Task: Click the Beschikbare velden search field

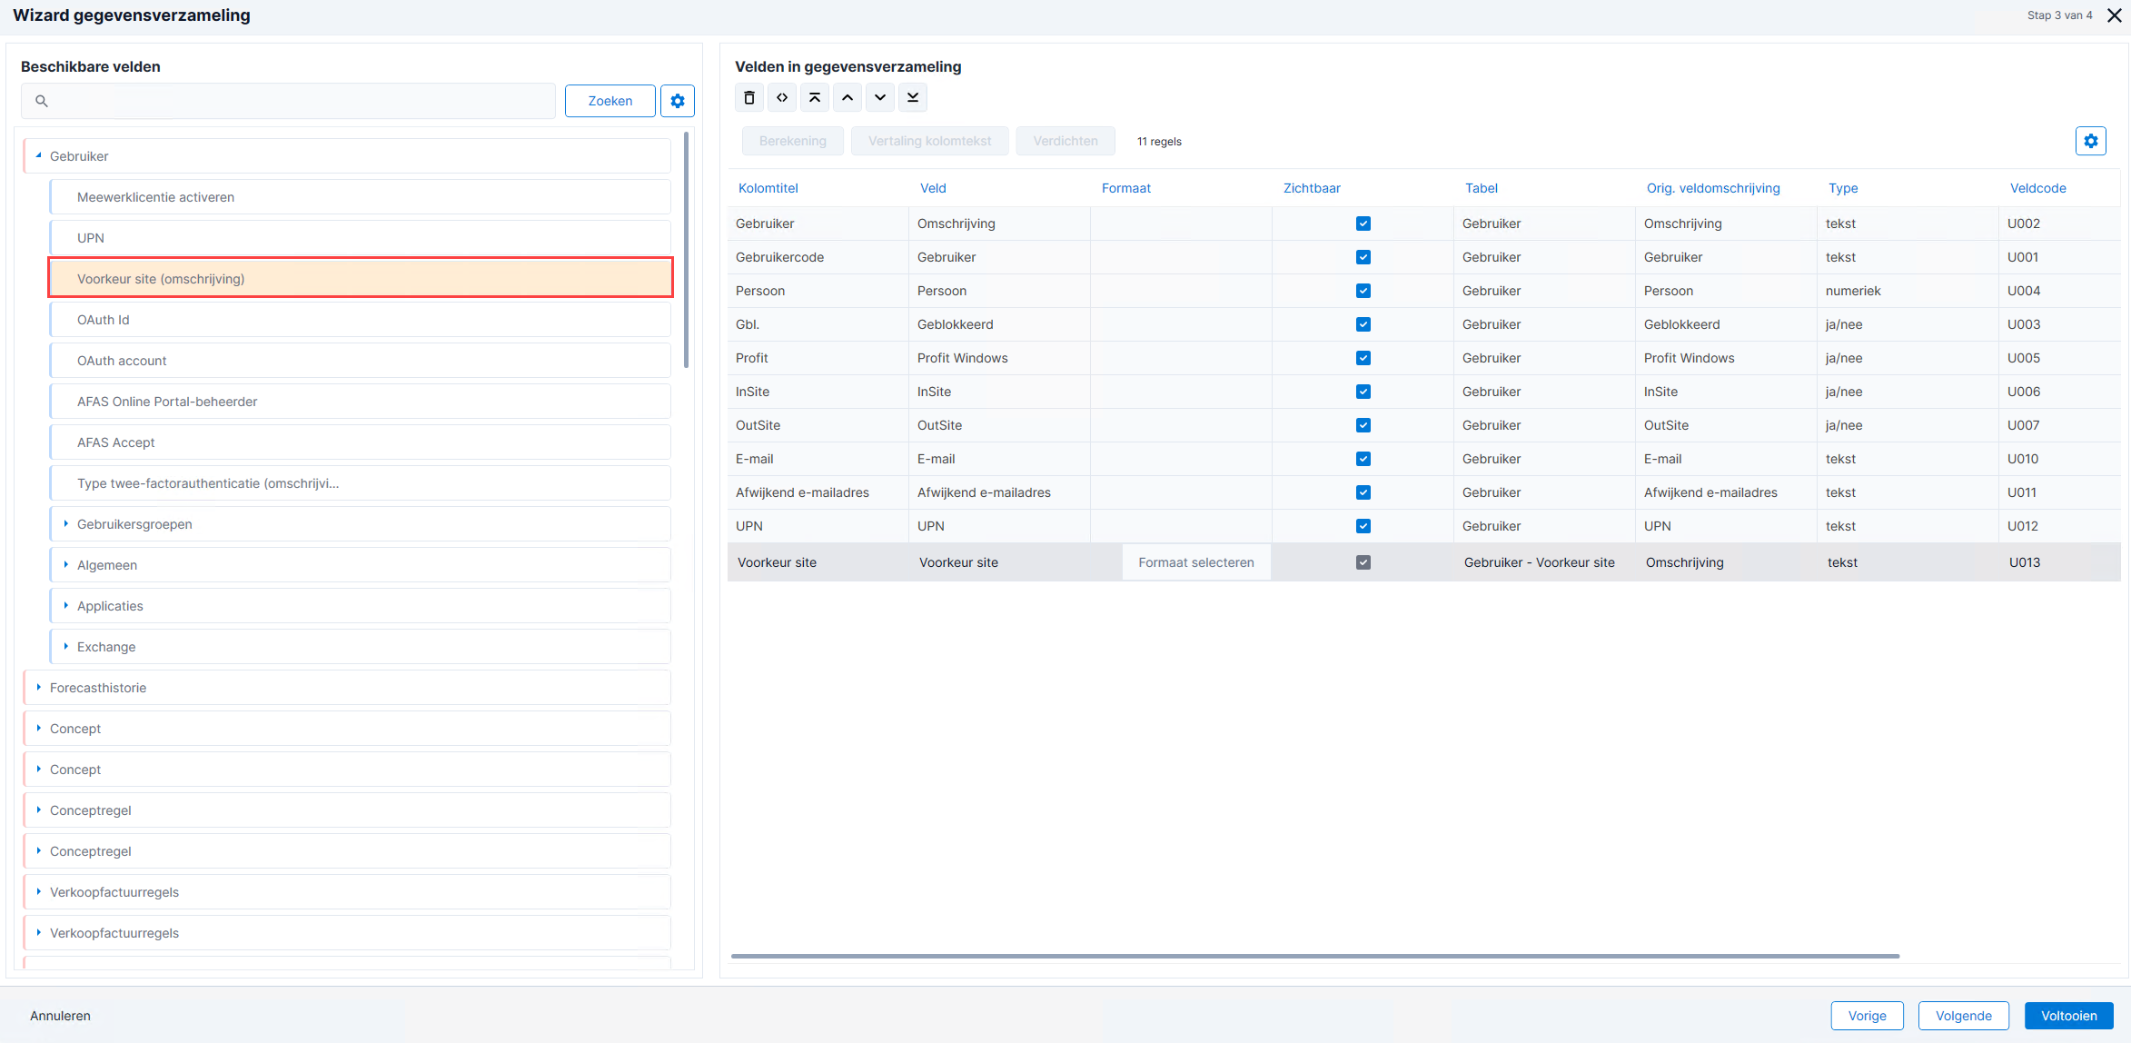Action: (288, 101)
